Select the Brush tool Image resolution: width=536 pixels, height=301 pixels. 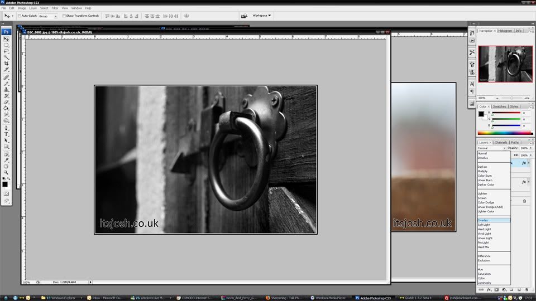pyautogui.click(x=6, y=84)
